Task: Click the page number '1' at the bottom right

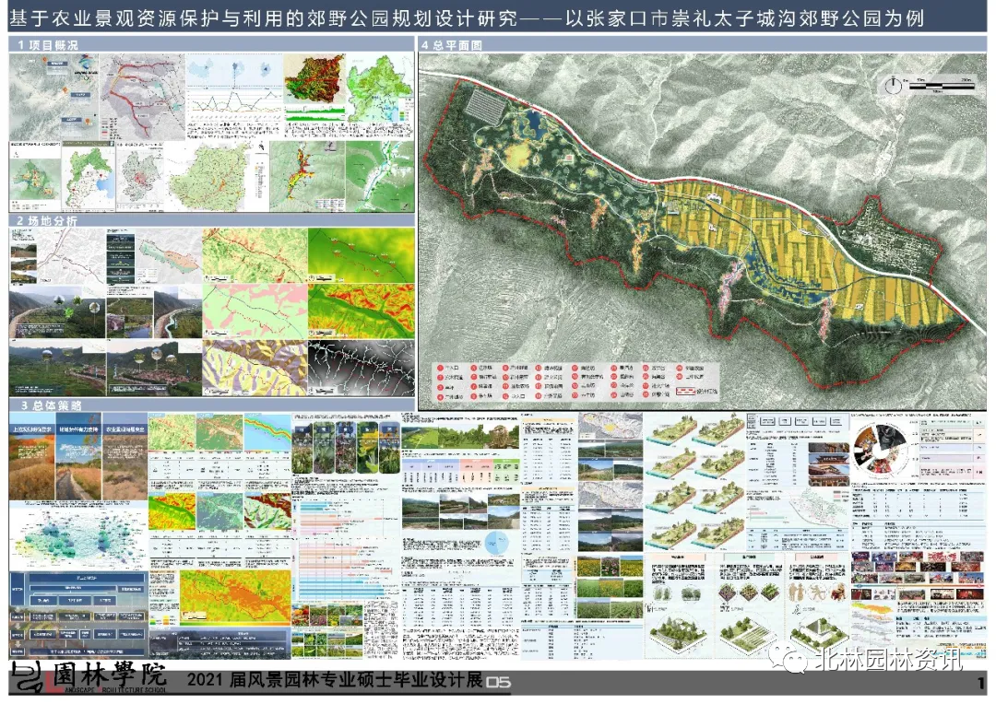Action: tap(980, 684)
